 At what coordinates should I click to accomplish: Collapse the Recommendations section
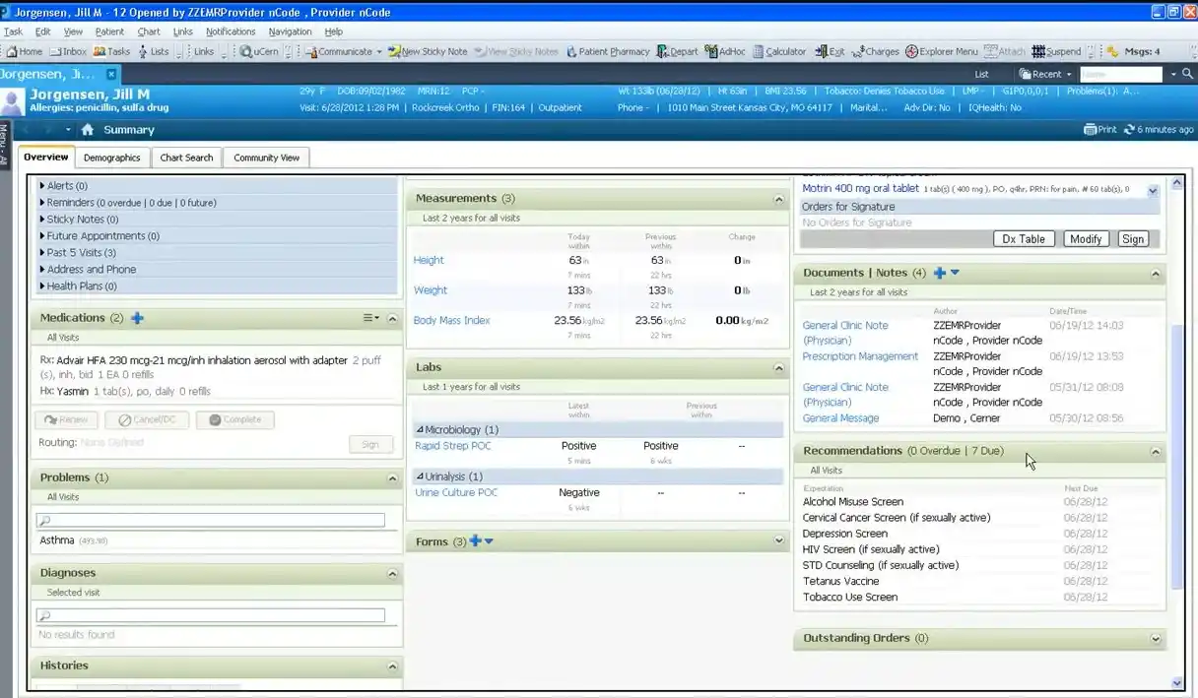coord(1155,450)
